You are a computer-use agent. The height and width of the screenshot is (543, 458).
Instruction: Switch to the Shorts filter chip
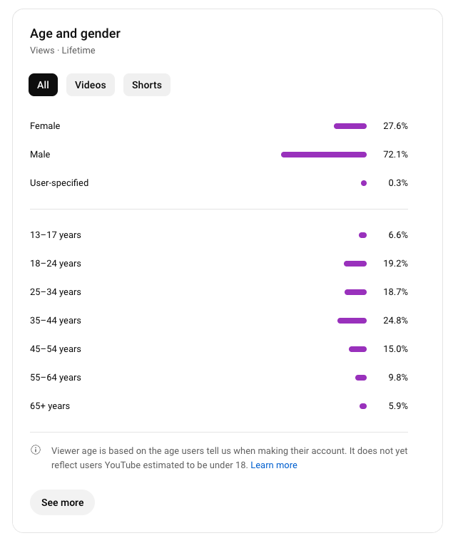point(147,85)
